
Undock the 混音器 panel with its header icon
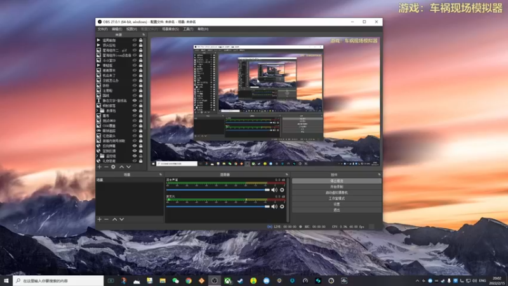286,174
